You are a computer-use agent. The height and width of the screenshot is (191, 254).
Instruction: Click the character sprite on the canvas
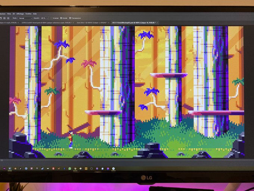(71, 140)
